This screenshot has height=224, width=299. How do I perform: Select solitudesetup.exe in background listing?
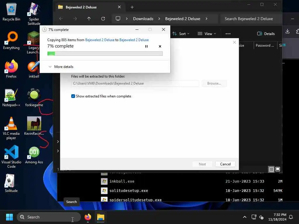(x=129, y=191)
